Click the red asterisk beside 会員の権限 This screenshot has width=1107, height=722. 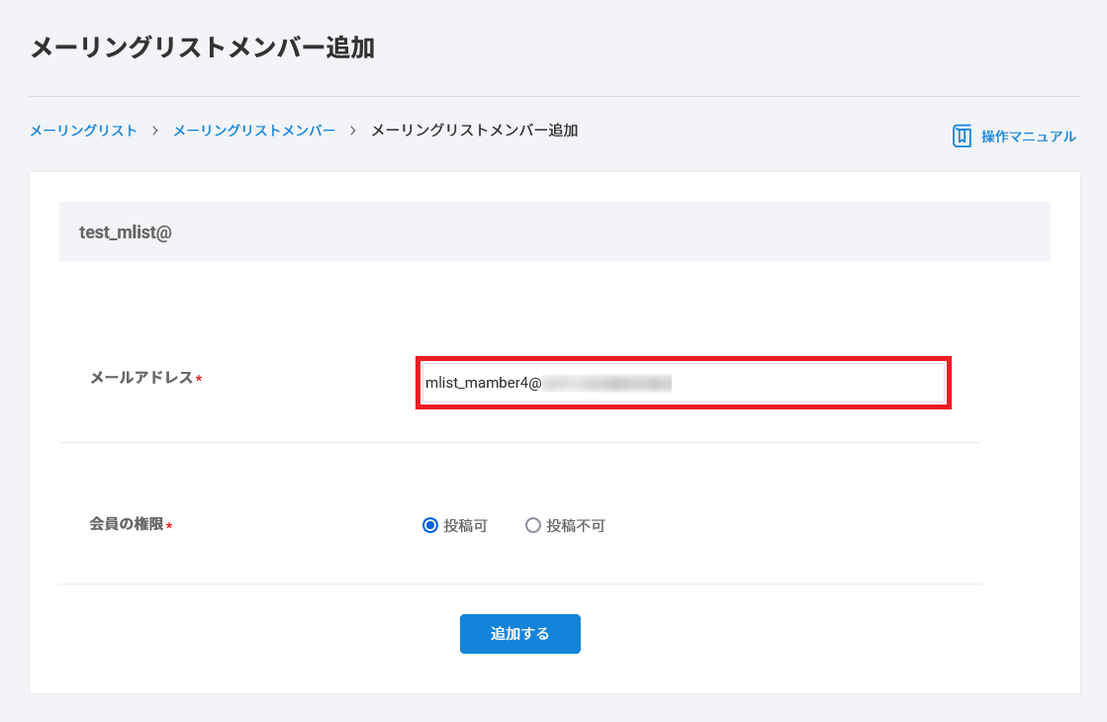[x=169, y=527]
